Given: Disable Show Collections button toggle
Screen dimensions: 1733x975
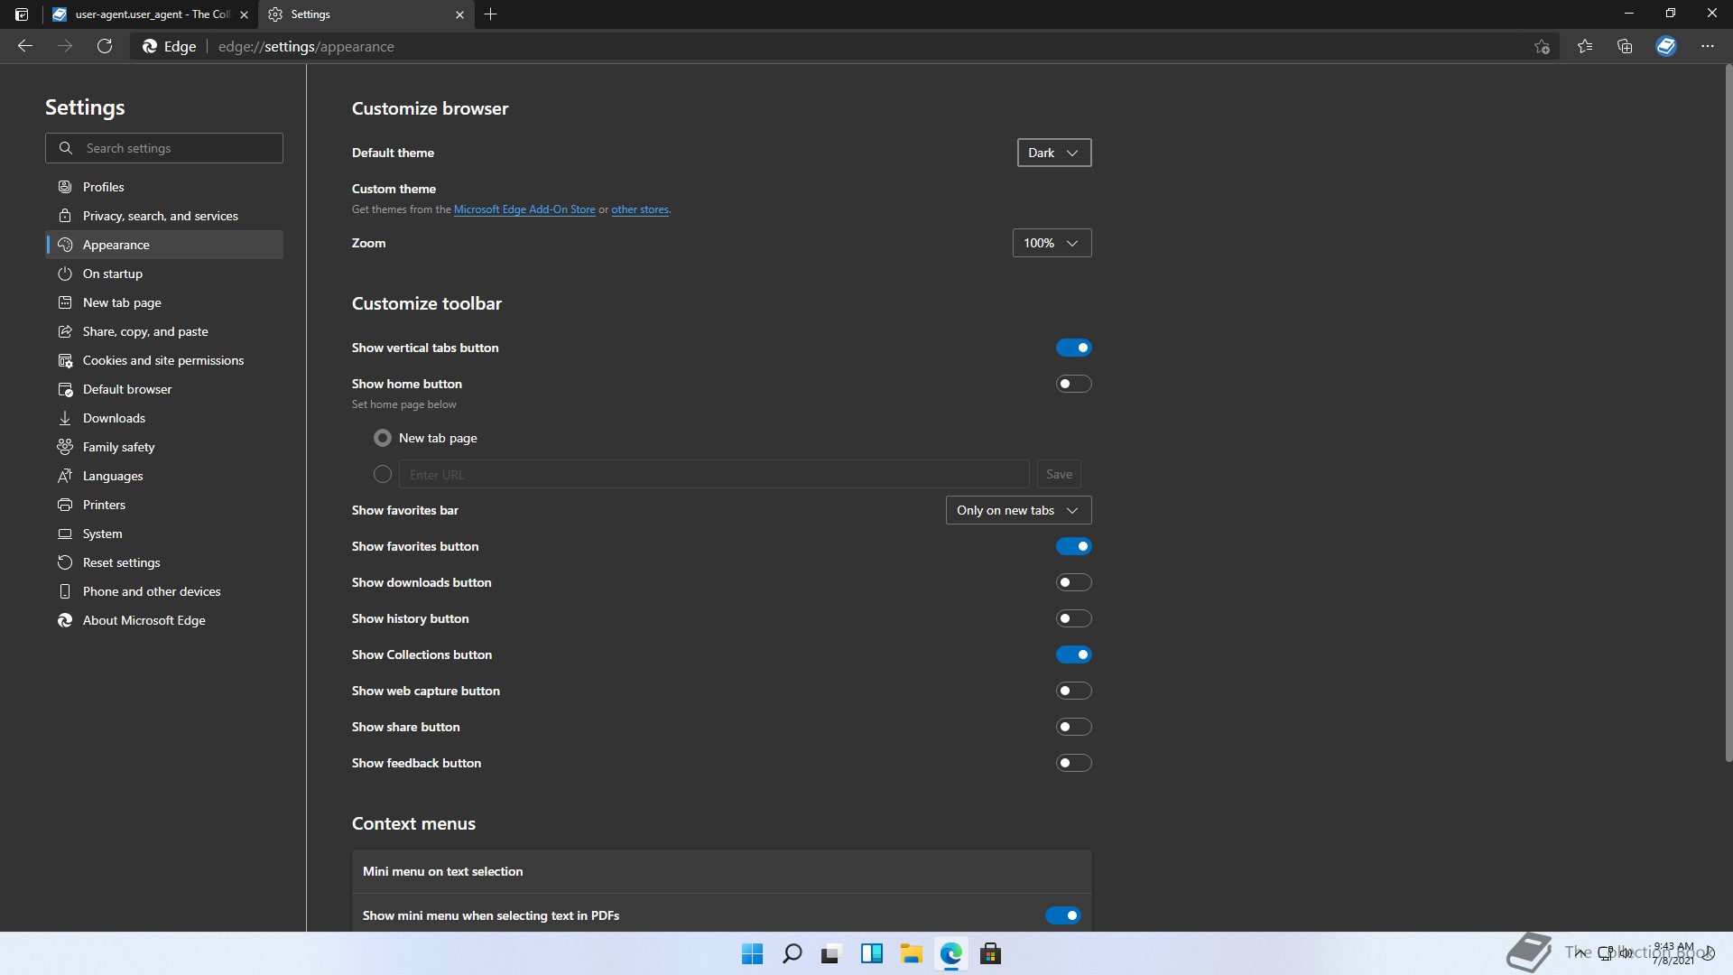Looking at the screenshot, I should coord(1073,655).
